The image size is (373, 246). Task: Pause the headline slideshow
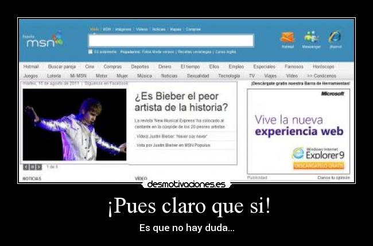pos(32,167)
